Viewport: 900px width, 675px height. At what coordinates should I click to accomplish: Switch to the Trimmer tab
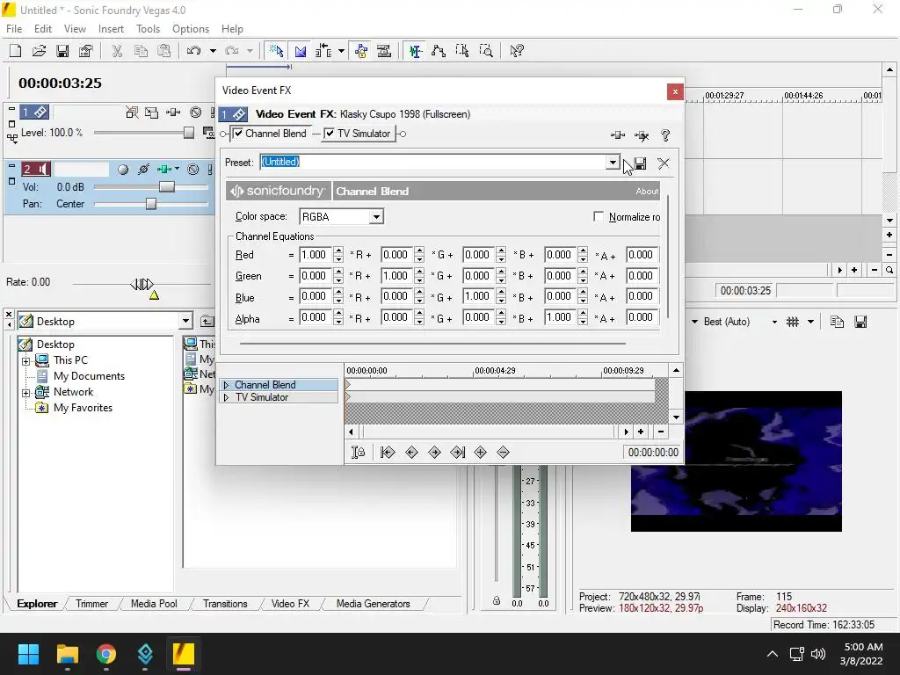(x=91, y=604)
